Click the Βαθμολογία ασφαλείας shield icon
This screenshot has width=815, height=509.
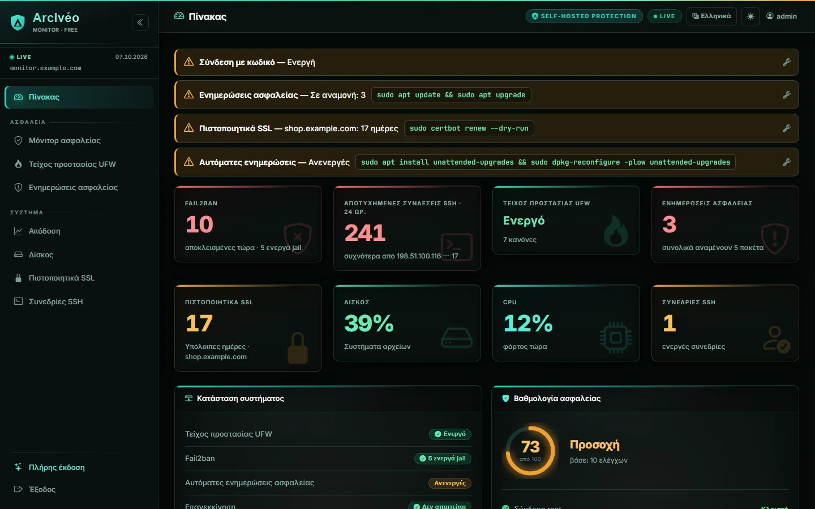point(506,399)
